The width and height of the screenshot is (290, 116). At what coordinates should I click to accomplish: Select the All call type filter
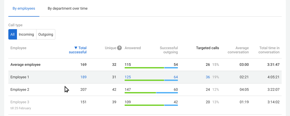point(13,34)
